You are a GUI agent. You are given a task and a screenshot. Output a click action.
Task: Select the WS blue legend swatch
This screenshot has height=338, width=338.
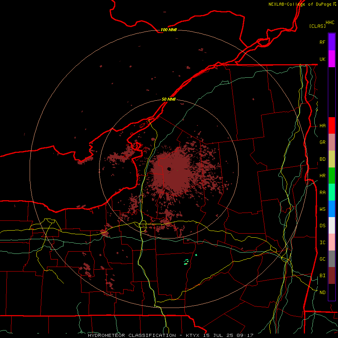[x=332, y=209]
